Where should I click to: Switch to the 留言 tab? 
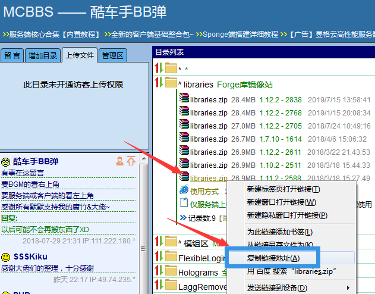(12, 55)
